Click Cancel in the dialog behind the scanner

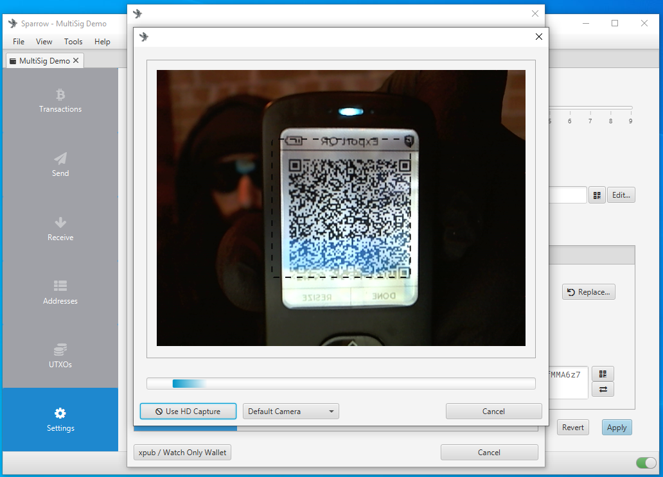tap(489, 453)
